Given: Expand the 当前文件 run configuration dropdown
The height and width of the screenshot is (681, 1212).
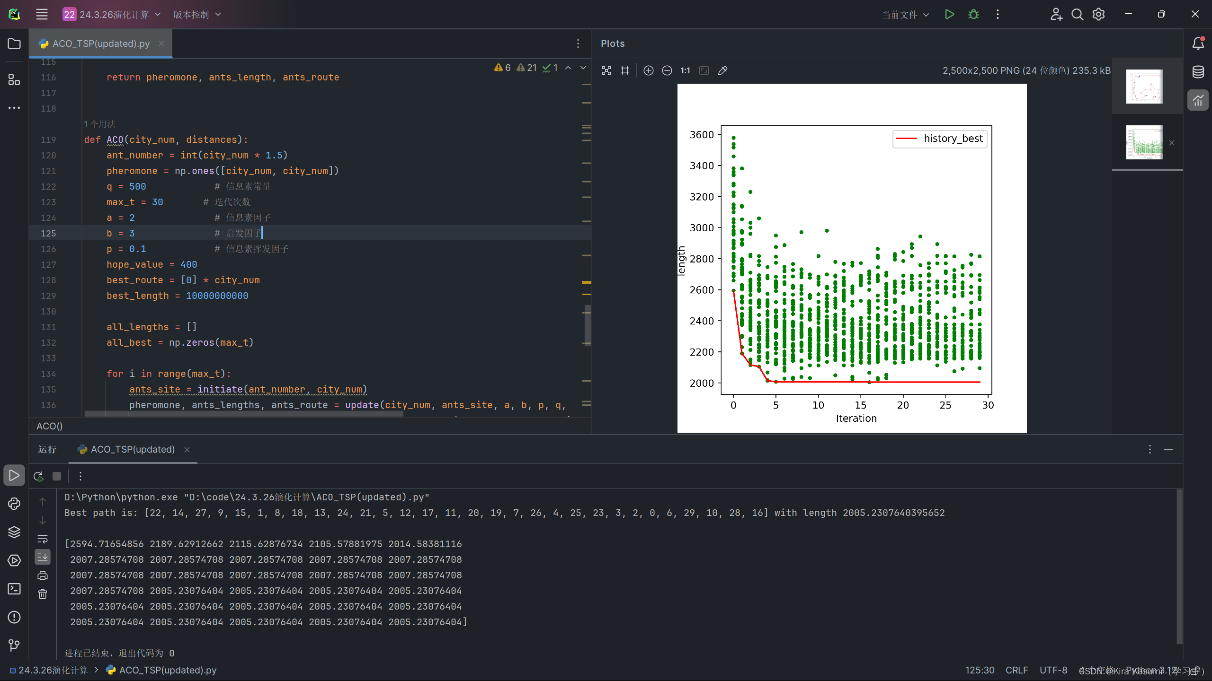Looking at the screenshot, I should pyautogui.click(x=905, y=15).
